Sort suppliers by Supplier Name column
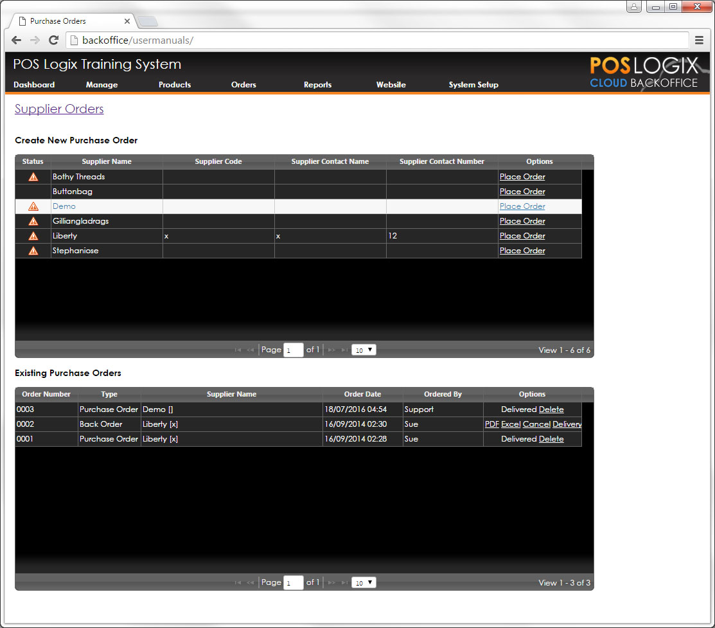 [x=107, y=161]
